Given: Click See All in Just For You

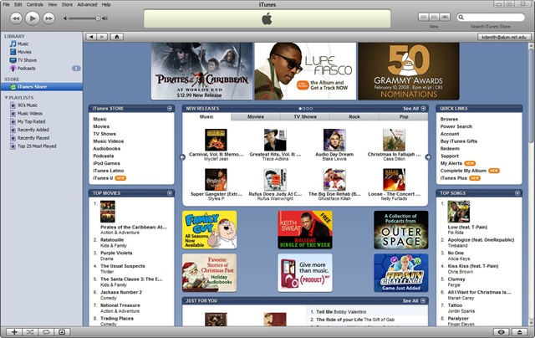Looking at the screenshot, I should (x=414, y=301).
